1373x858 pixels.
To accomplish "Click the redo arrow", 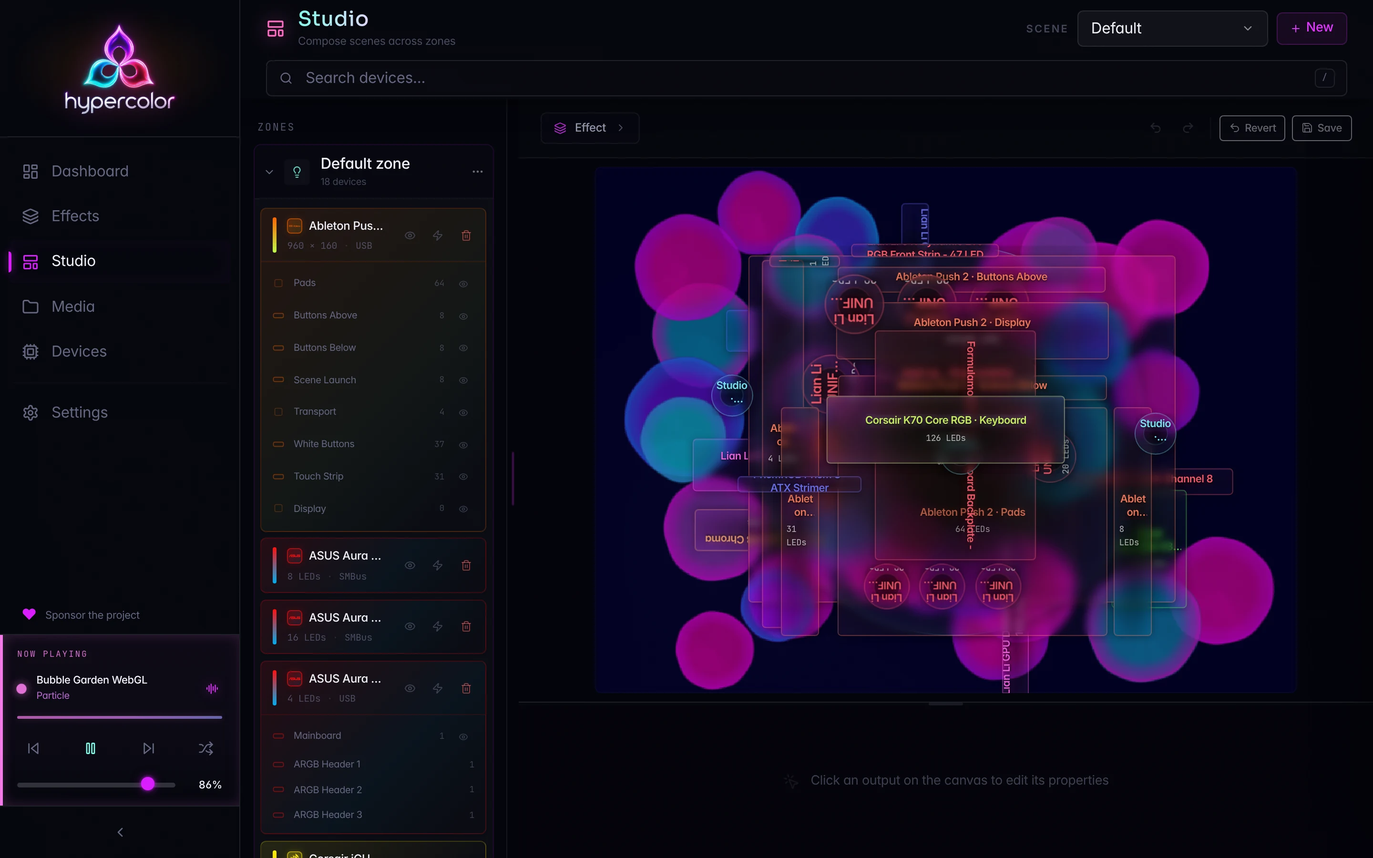I will (1188, 128).
